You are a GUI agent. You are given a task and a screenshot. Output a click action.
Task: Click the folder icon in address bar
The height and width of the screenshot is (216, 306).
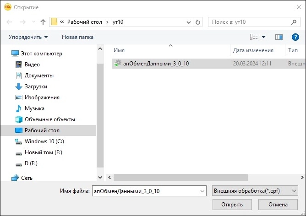click(54, 22)
